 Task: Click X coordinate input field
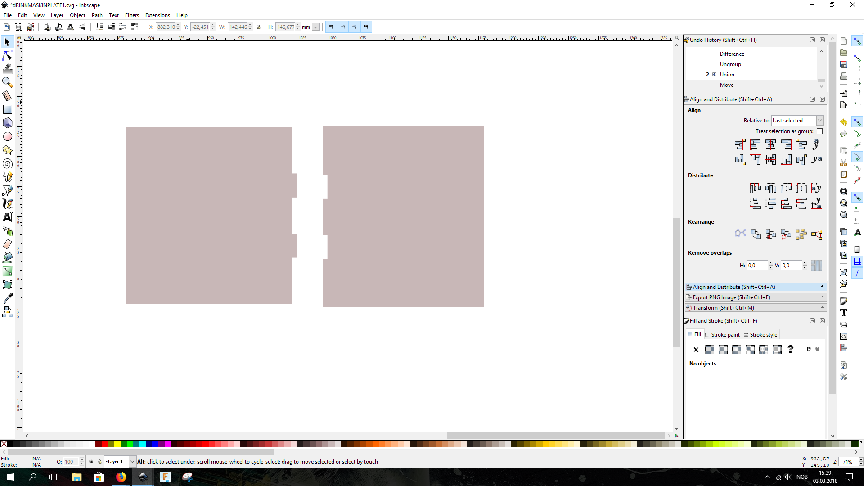tap(167, 27)
